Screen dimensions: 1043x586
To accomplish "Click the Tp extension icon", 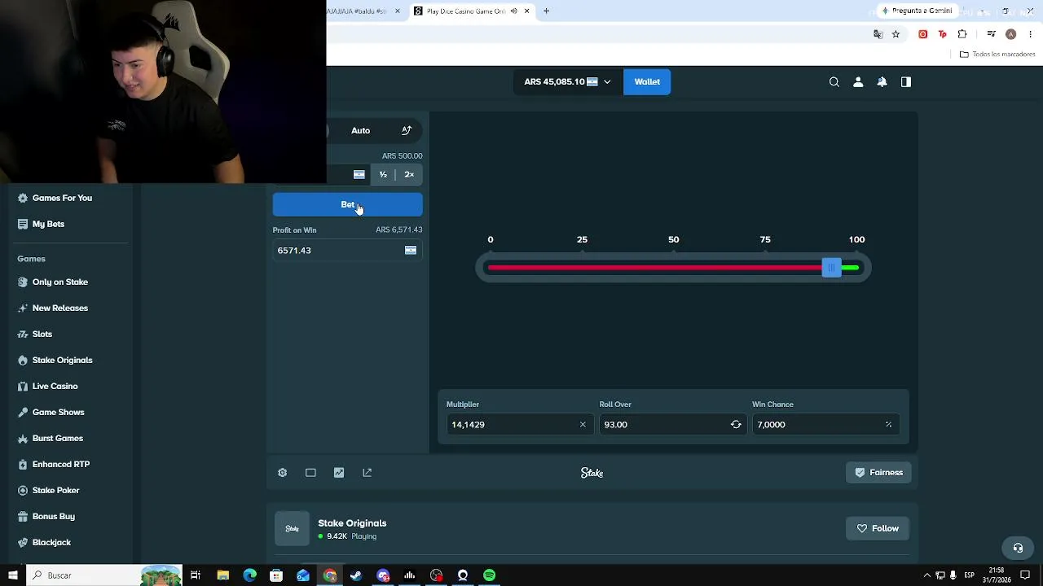I will (x=943, y=34).
